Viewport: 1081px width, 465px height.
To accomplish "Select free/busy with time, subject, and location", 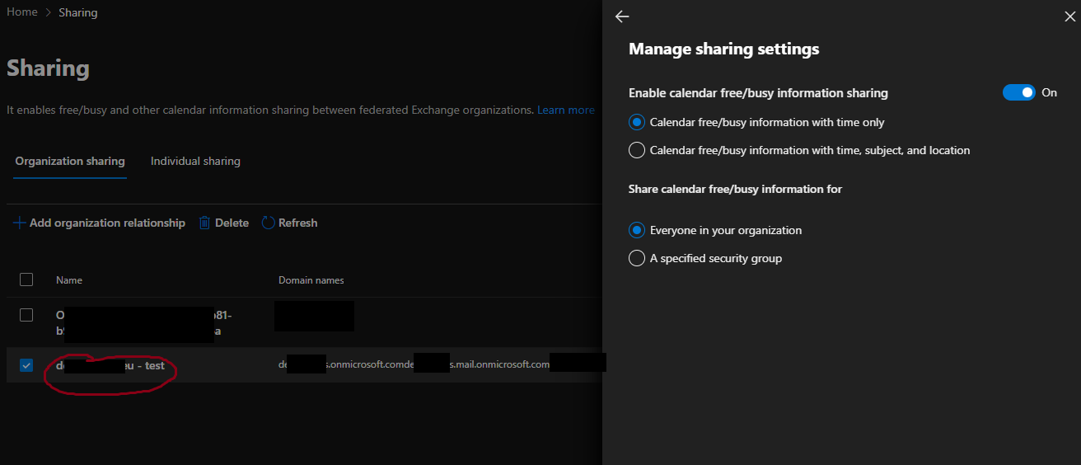I will pyautogui.click(x=636, y=150).
